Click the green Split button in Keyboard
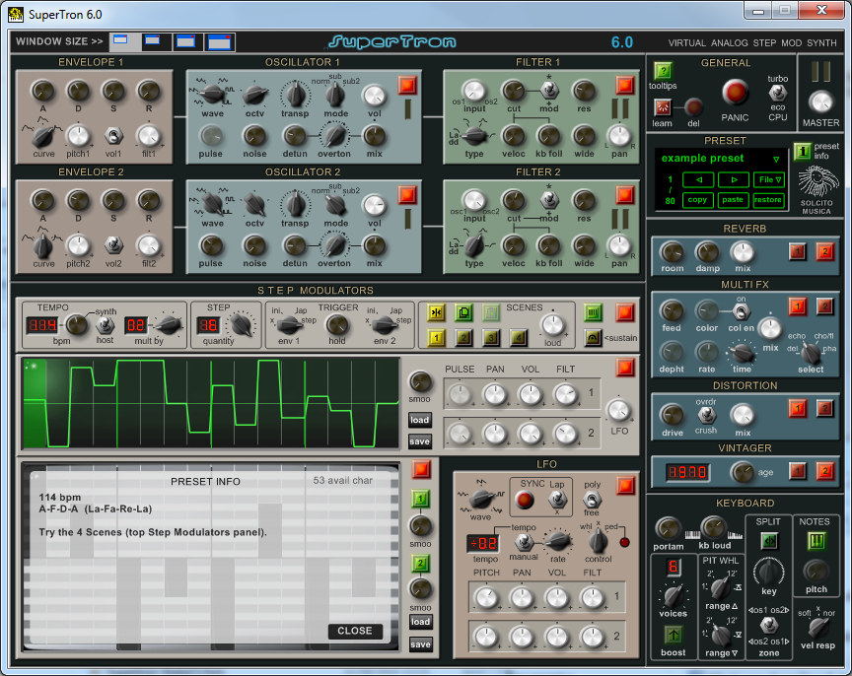Viewport: 852px width, 676px height. [769, 541]
